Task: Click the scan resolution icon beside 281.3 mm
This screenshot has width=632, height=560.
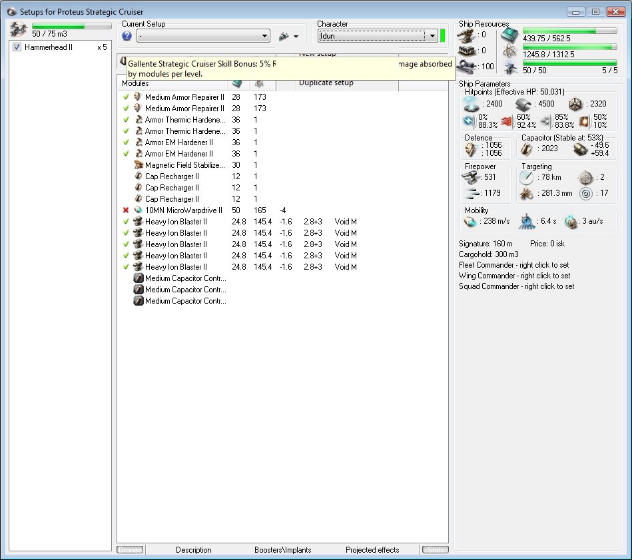Action: [x=526, y=194]
